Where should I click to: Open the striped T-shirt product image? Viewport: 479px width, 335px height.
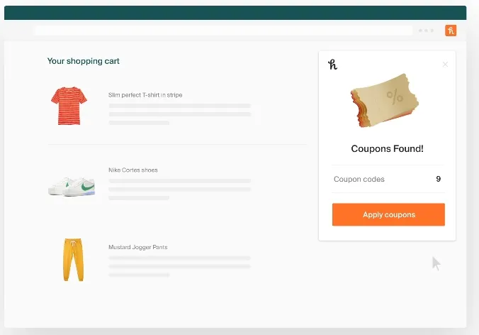coord(69,106)
